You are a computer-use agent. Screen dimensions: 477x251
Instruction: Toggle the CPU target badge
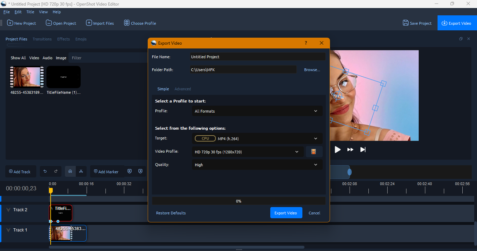(205, 138)
